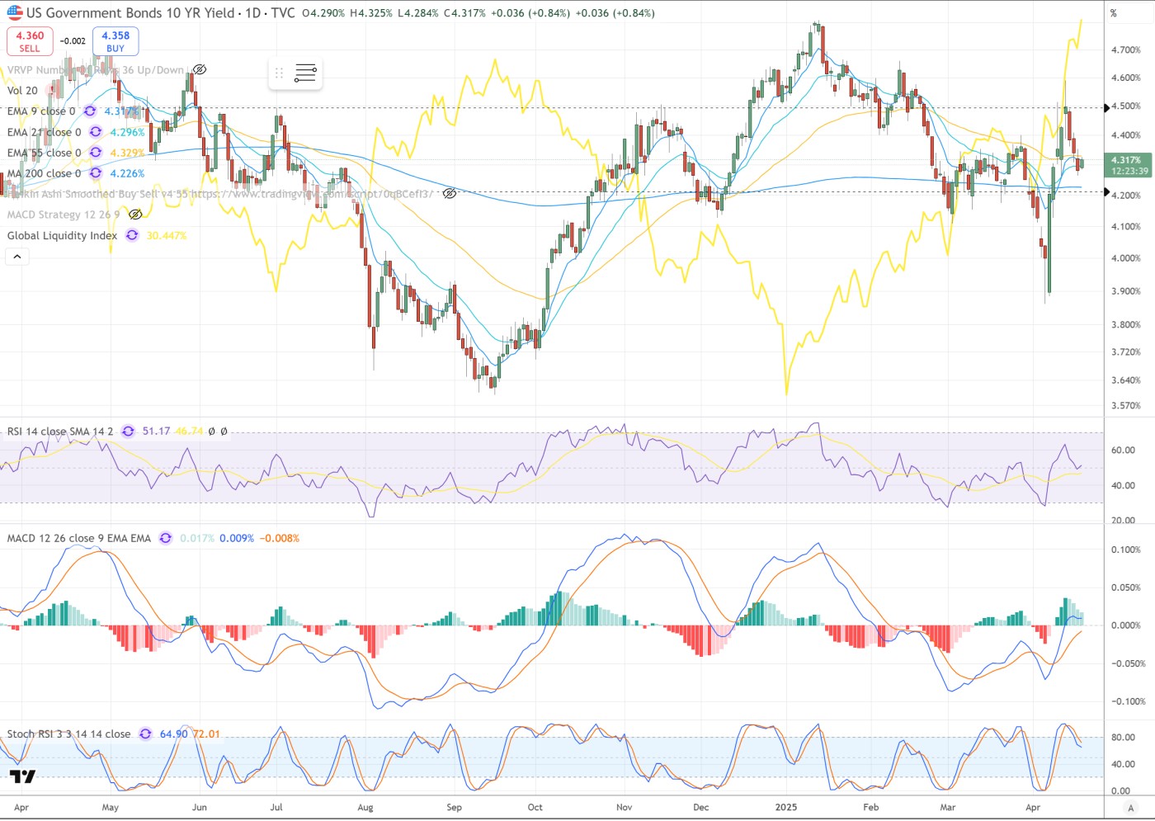Click the 4.358 BUY button
The width and height of the screenshot is (1155, 821).
[115, 41]
